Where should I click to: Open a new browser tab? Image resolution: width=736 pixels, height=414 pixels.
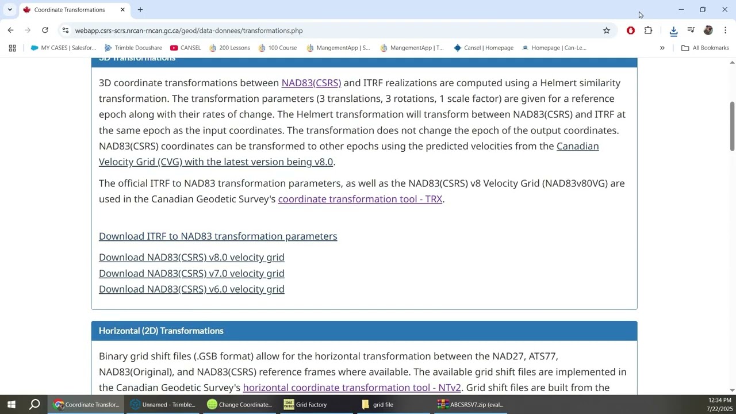pyautogui.click(x=140, y=10)
